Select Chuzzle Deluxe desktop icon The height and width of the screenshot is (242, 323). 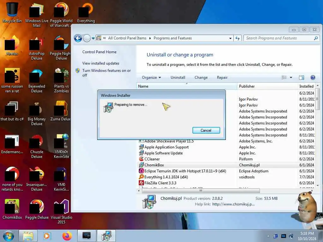point(37,146)
